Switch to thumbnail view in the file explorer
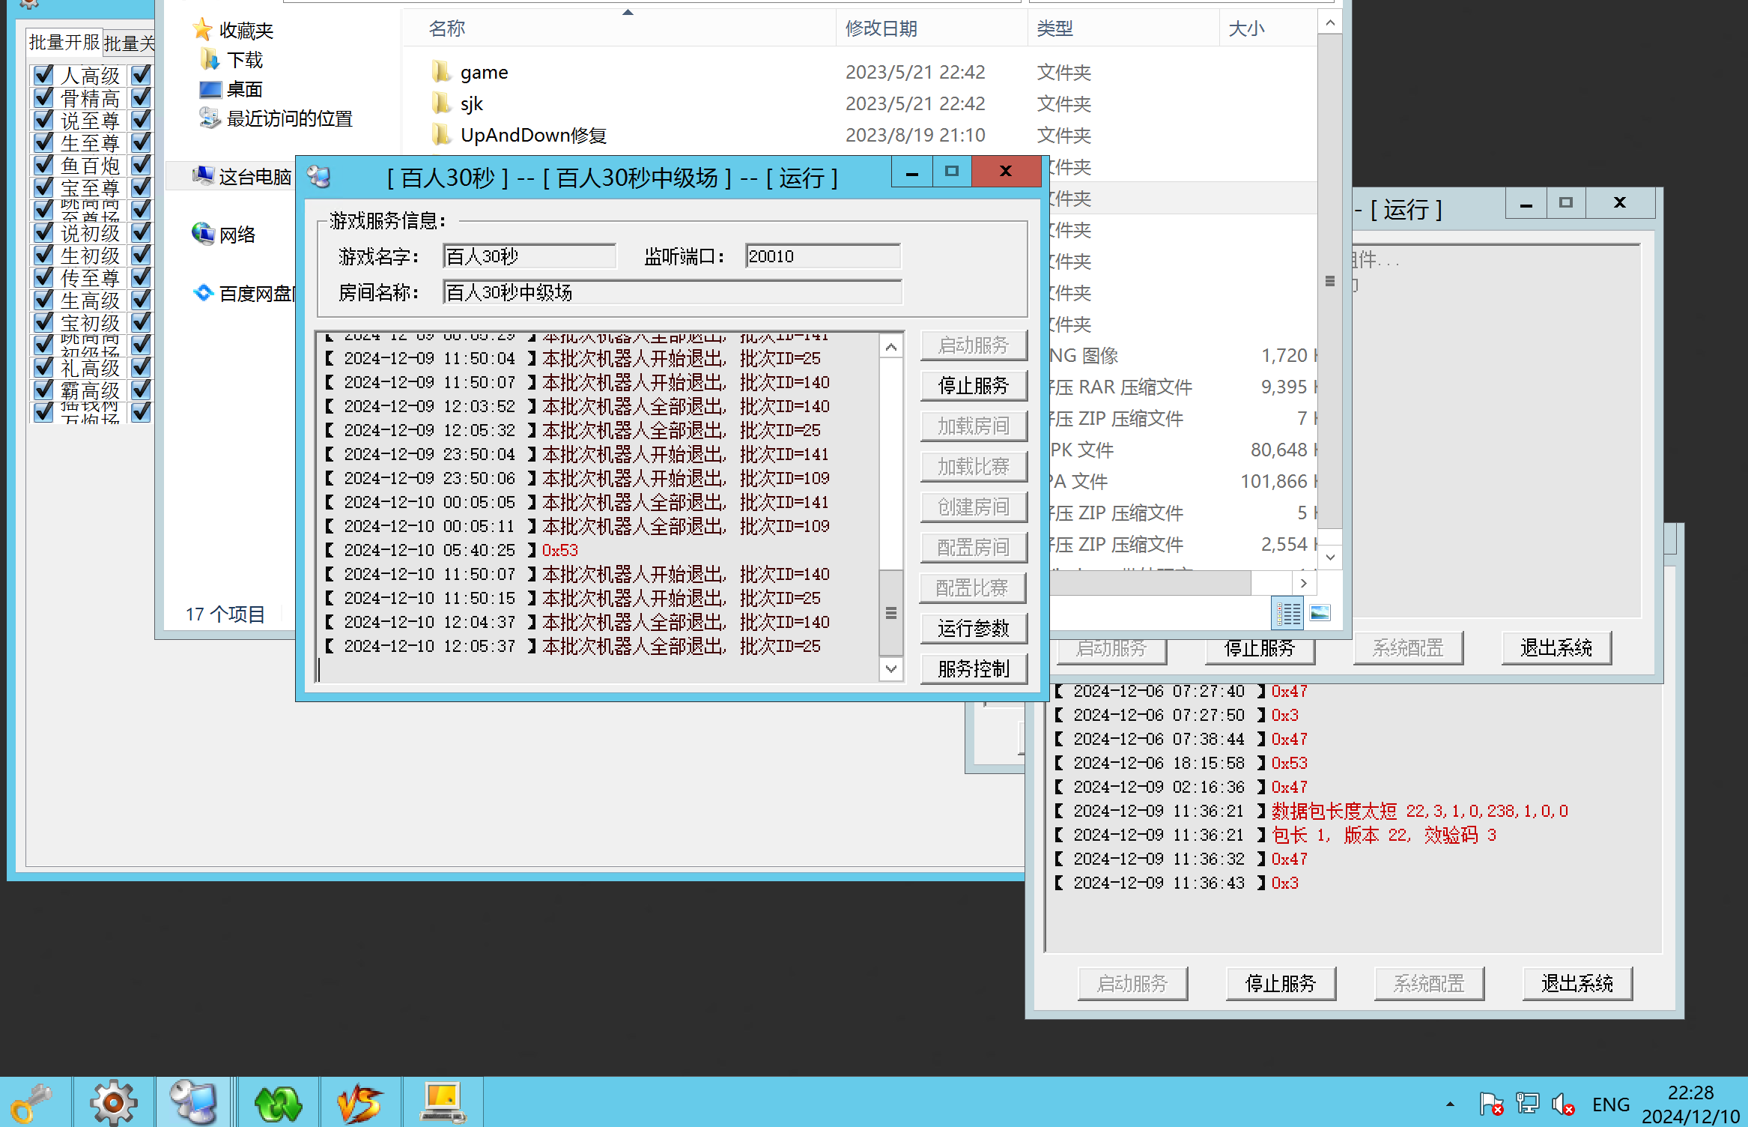Viewport: 1748px width, 1127px height. coord(1320,613)
